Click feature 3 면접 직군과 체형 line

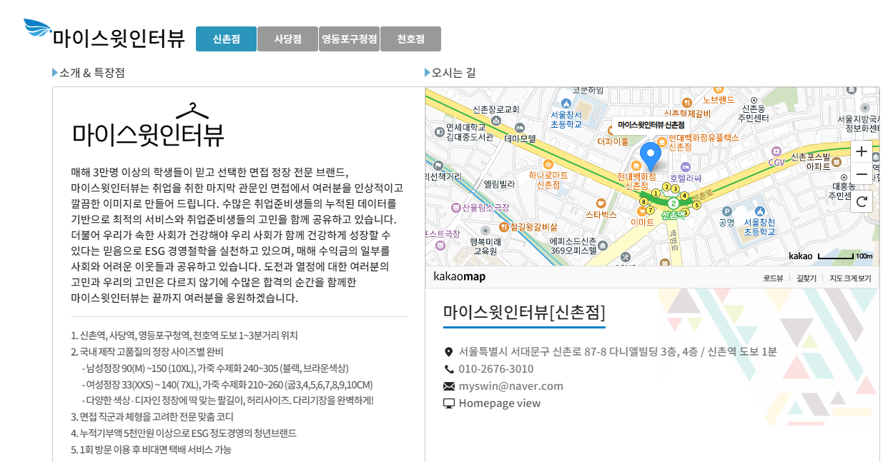click(x=152, y=416)
